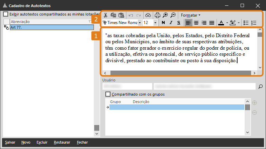Center-align the text
The height and width of the screenshot is (149, 266).
pyautogui.click(x=196, y=23)
